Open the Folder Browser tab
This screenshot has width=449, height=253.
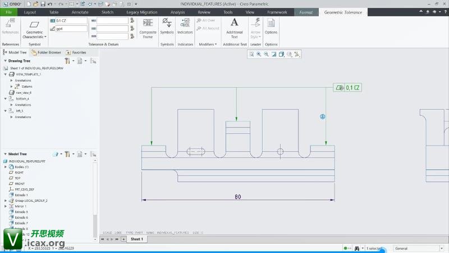(46, 52)
